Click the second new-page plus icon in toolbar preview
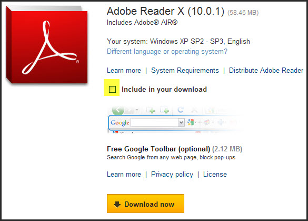 (165, 110)
